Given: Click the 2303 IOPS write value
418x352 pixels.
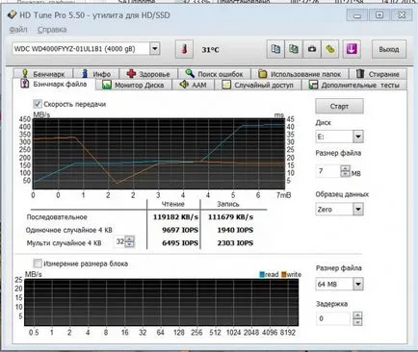Looking at the screenshot, I should pyautogui.click(x=235, y=243).
